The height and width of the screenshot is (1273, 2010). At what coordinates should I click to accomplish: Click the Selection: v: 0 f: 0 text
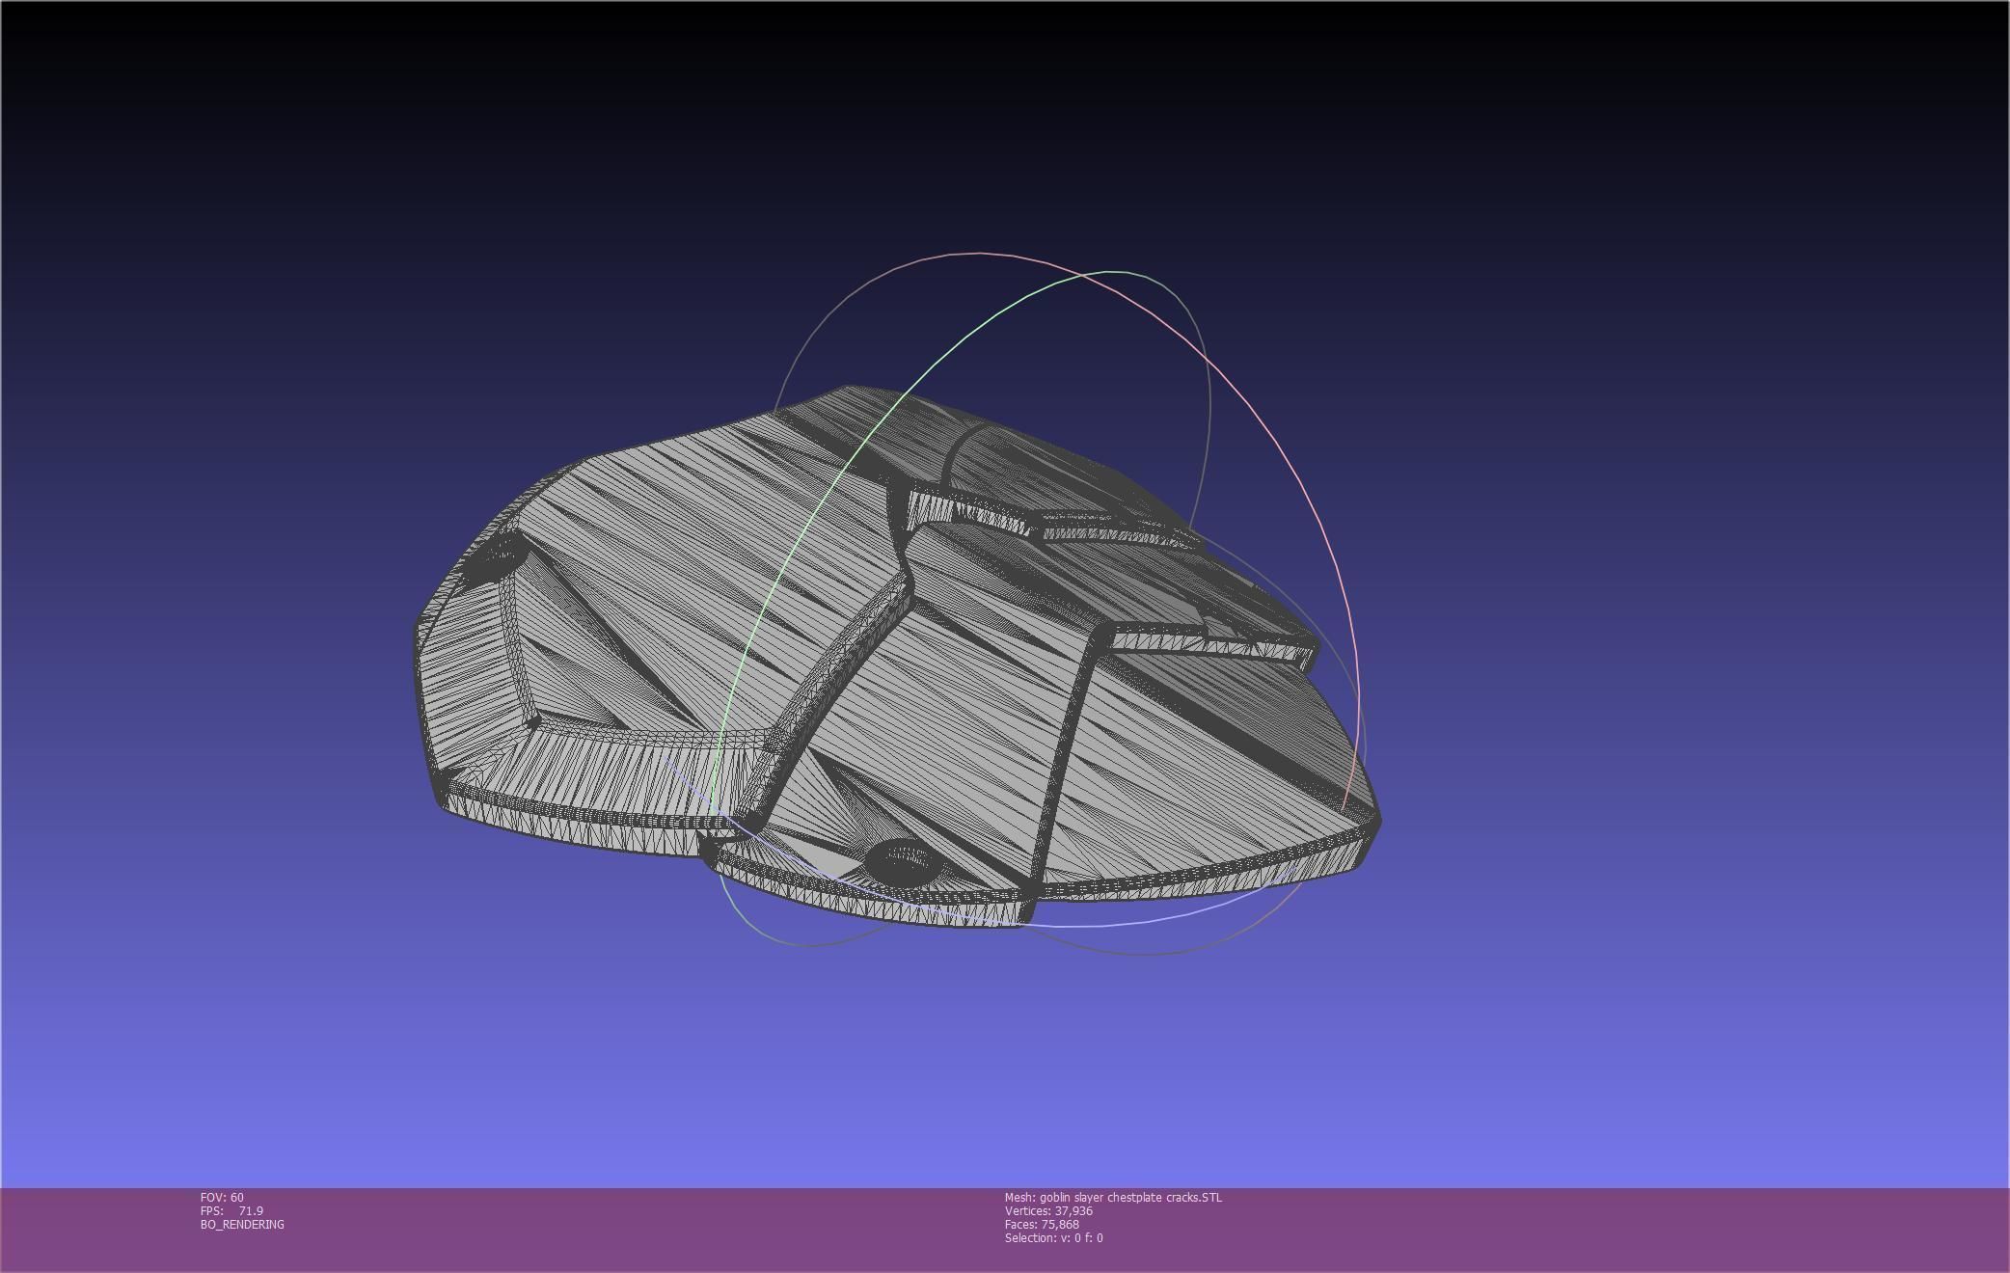[1053, 1237]
